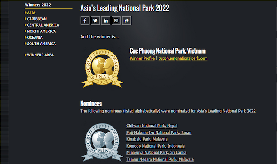This screenshot has height=164, width=277.
Task: Go to Central America winners
Action: [43, 25]
